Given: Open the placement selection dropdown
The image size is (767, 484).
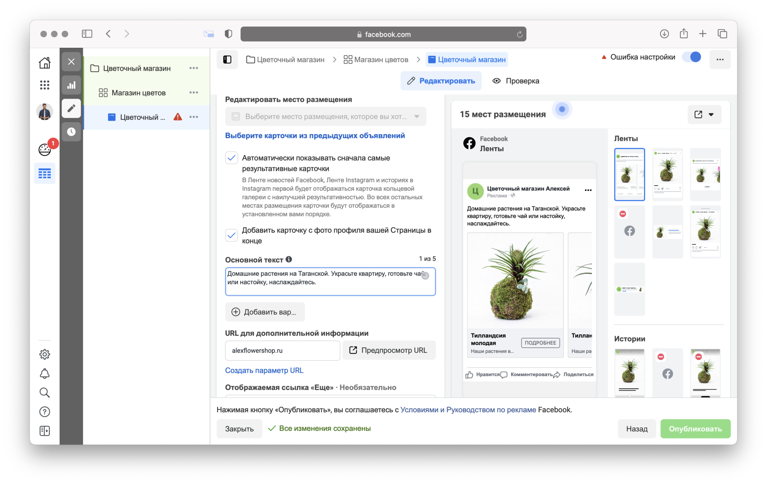Looking at the screenshot, I should click(x=325, y=117).
